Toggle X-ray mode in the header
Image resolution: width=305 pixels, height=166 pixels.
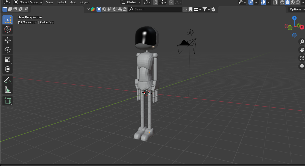275,2
